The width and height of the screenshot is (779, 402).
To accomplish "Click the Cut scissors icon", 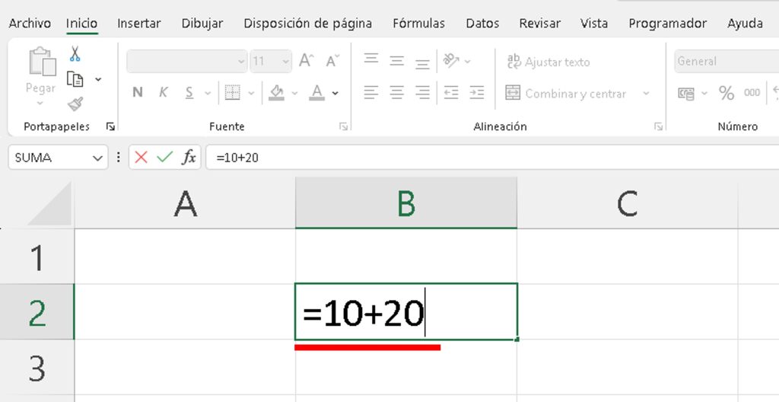I will pos(75,54).
